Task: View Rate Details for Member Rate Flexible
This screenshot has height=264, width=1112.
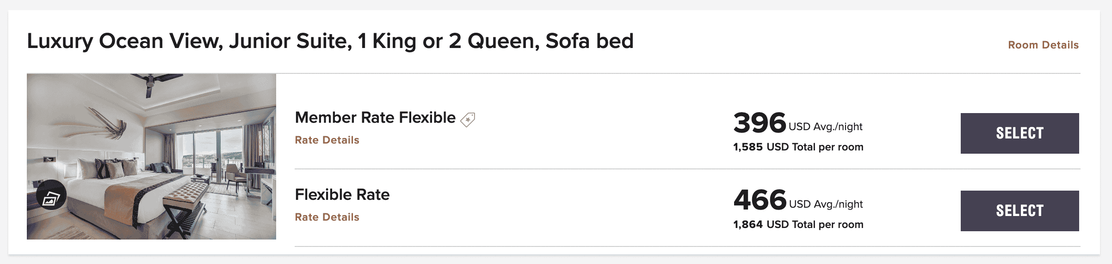Action: (327, 140)
